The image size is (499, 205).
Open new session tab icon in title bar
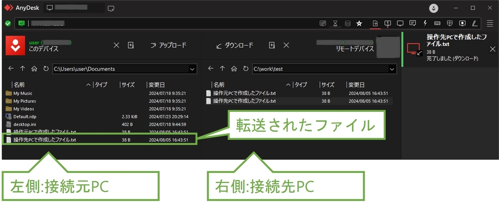pos(111,8)
